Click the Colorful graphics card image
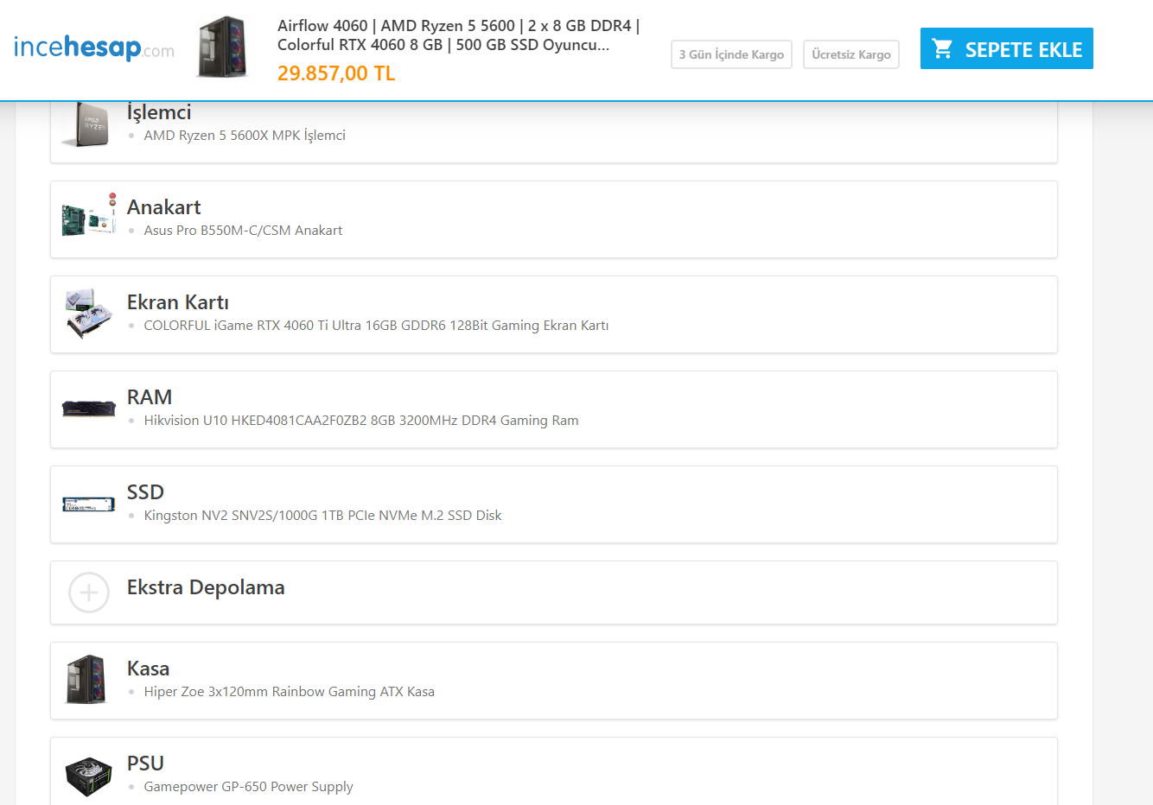 89,313
